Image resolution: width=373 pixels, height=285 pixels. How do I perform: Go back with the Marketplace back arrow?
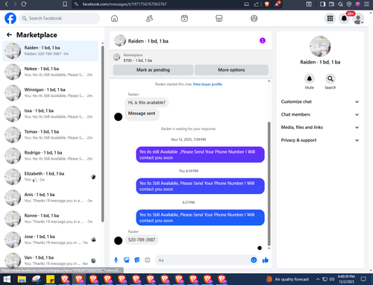tap(9, 35)
